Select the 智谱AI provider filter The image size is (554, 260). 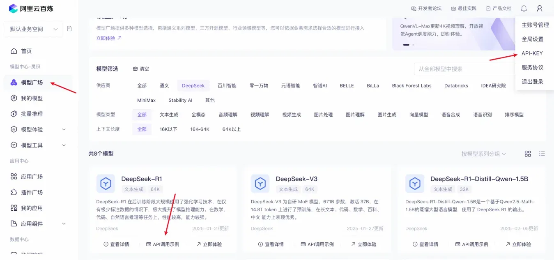point(320,85)
